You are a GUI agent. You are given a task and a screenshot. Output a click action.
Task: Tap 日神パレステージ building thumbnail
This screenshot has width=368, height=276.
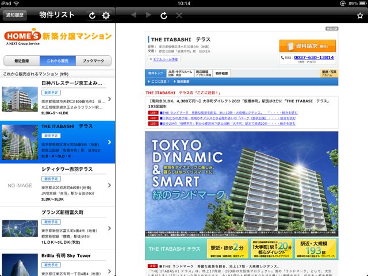(20, 99)
